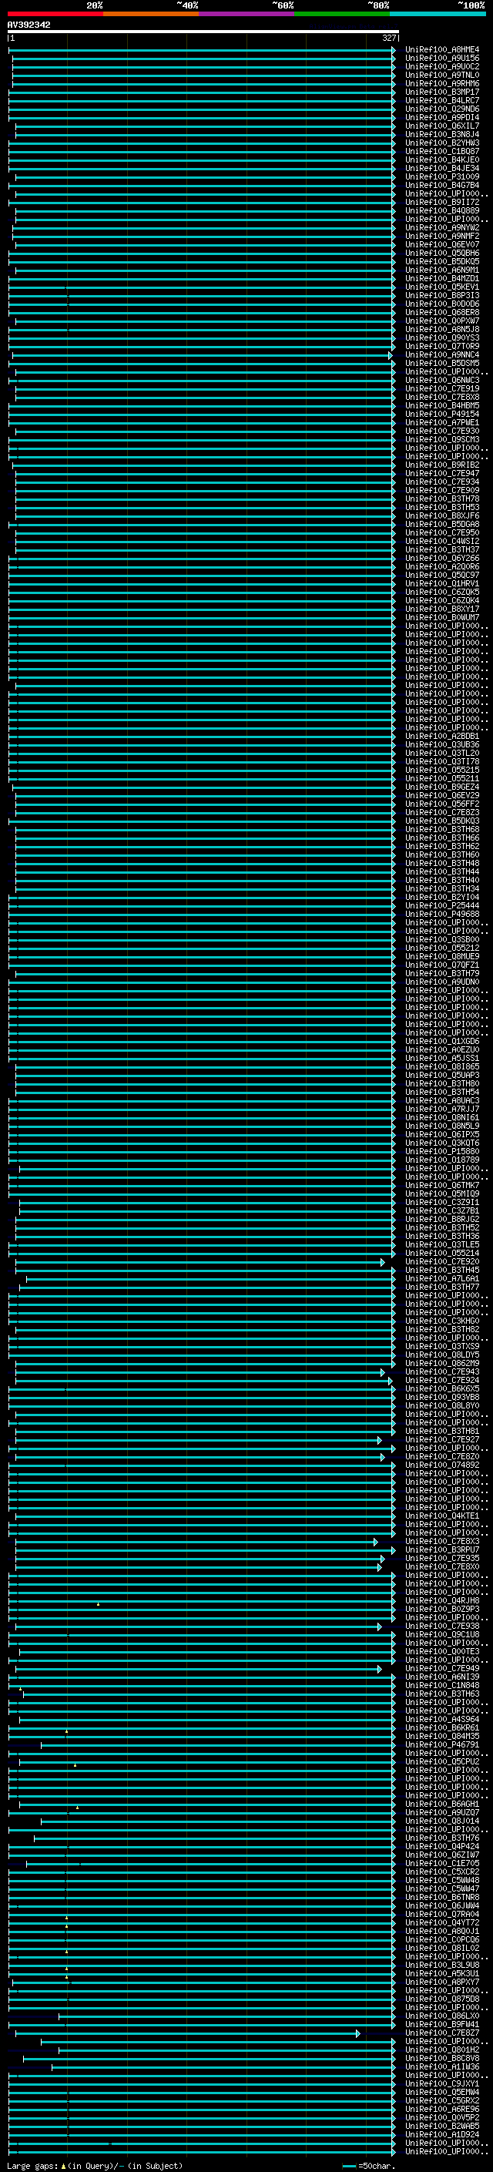
Task: Select hit label UniRef100_A6NI39
Action: pos(442,1677)
